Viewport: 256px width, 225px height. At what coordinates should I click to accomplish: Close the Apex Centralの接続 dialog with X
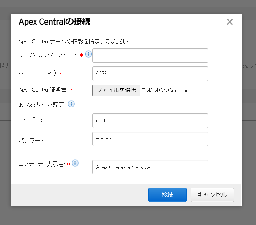coord(229,22)
